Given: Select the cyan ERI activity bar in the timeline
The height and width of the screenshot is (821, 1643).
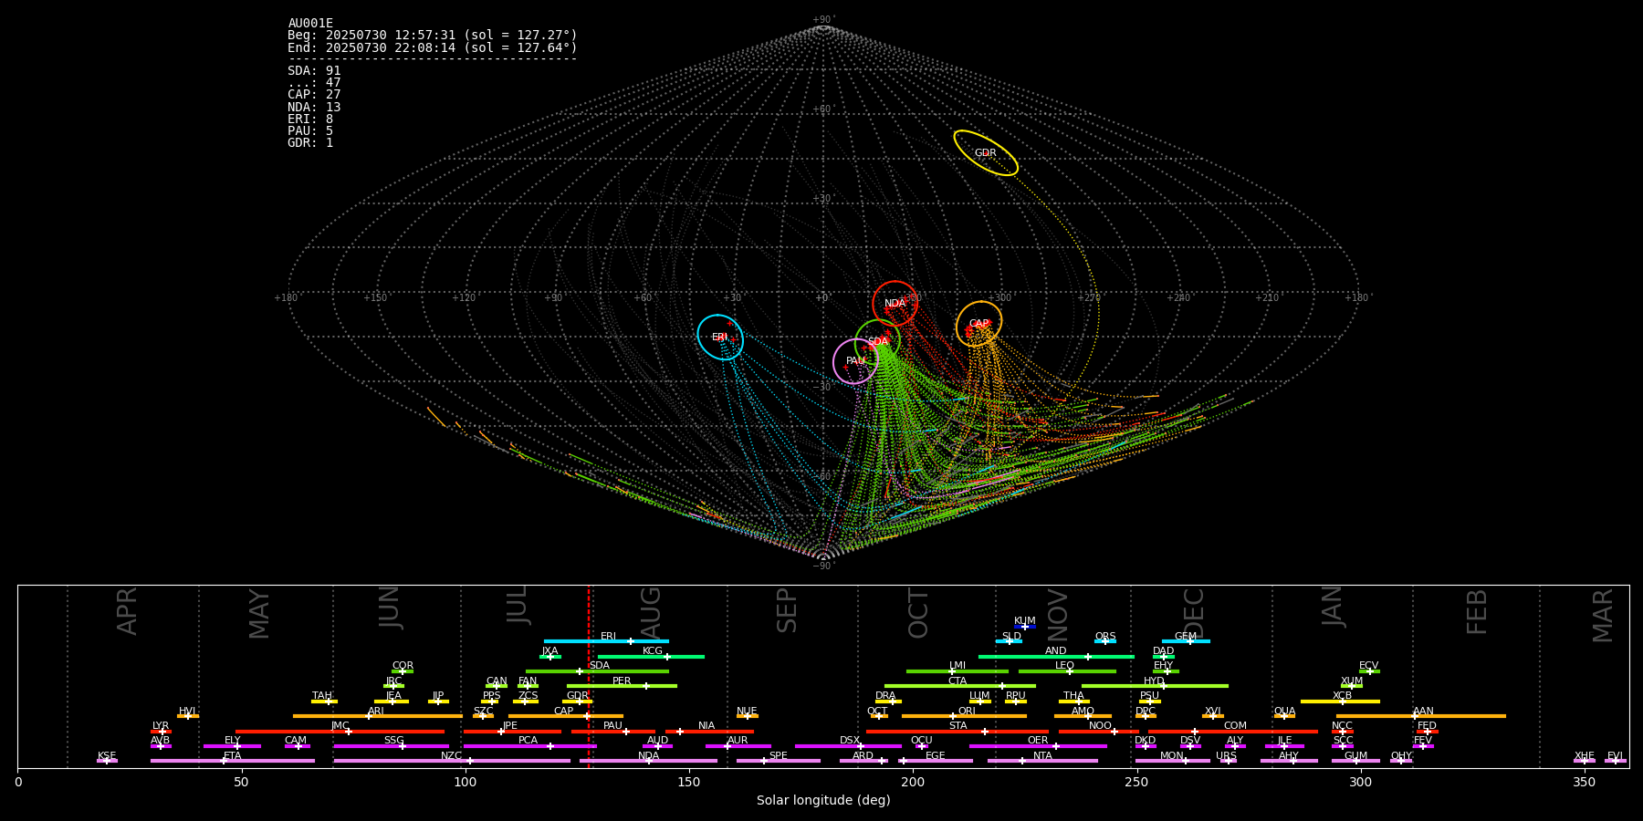Looking at the screenshot, I should [606, 641].
